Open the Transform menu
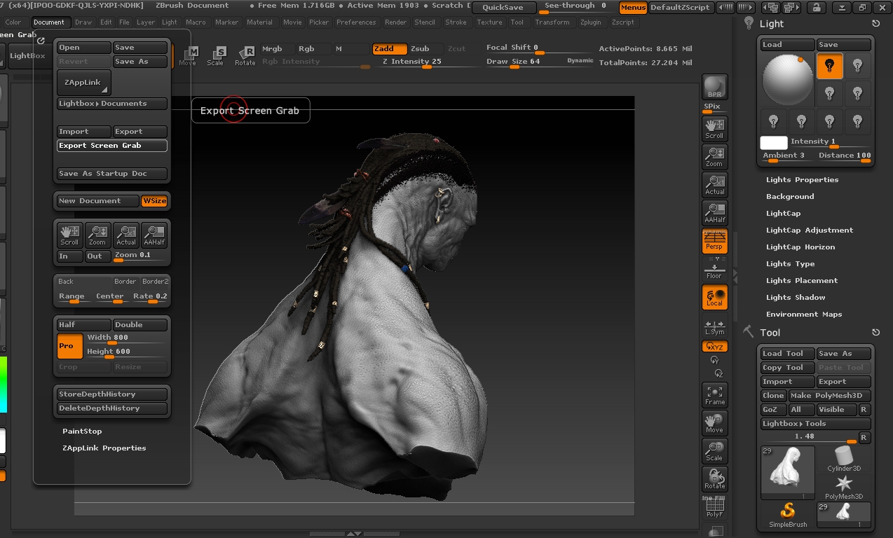The width and height of the screenshot is (893, 538). coord(552,22)
